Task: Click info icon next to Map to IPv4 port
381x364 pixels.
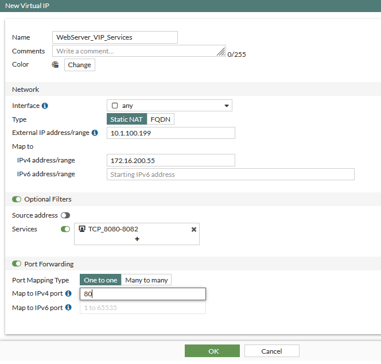Action: coord(68,294)
